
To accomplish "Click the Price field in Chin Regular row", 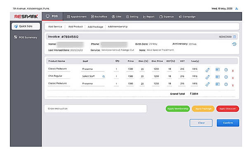I will point(130,76).
